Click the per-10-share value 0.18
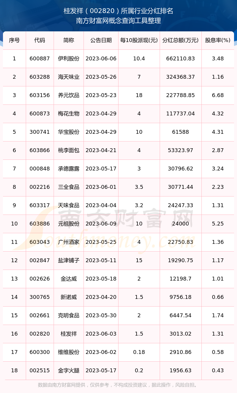Screen dimensions: 237x393 [139, 352]
